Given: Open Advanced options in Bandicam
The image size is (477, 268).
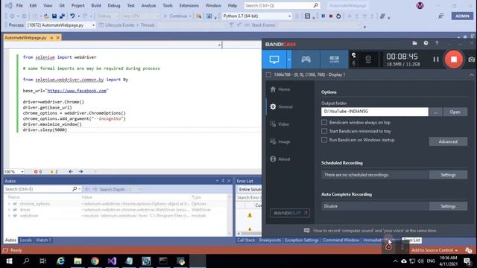Looking at the screenshot, I should coord(448,141).
